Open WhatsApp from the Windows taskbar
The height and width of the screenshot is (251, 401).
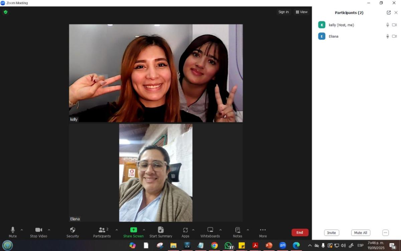point(228,246)
